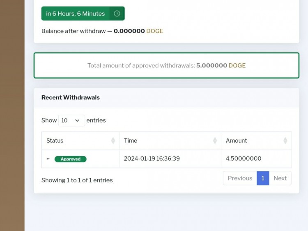This screenshot has height=231, width=308.
Task: Click the sort arrows icon in Time column
Action: [x=215, y=141]
